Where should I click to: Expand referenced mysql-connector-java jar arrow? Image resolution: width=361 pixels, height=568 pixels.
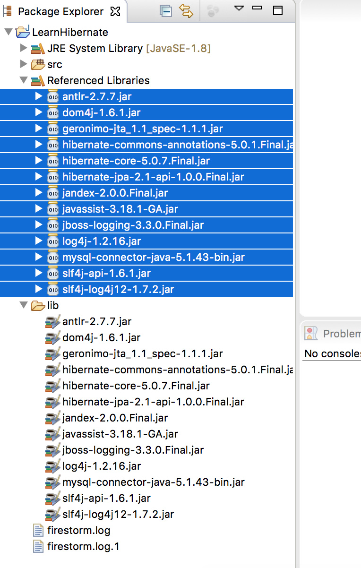click(39, 257)
